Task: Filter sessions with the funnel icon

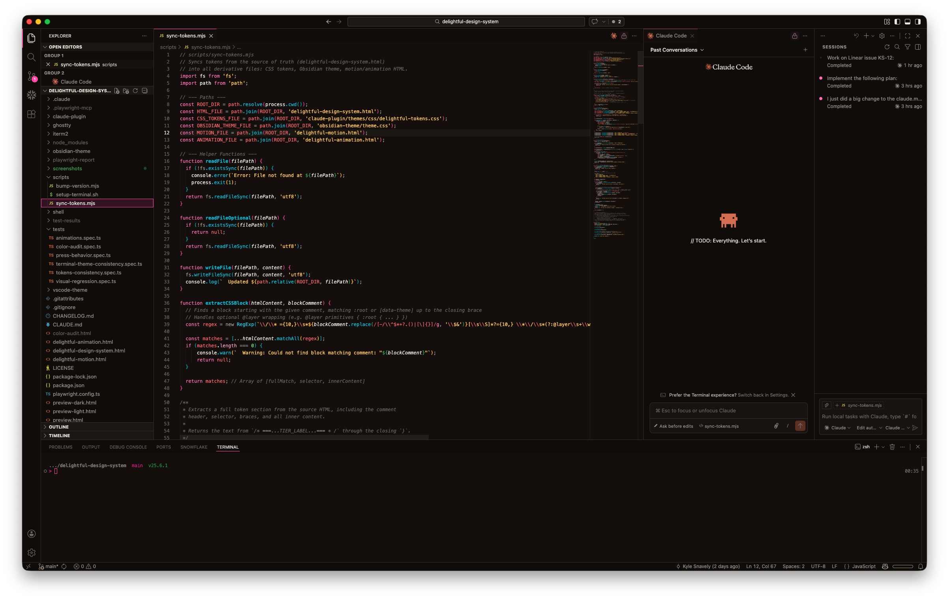Action: point(907,47)
